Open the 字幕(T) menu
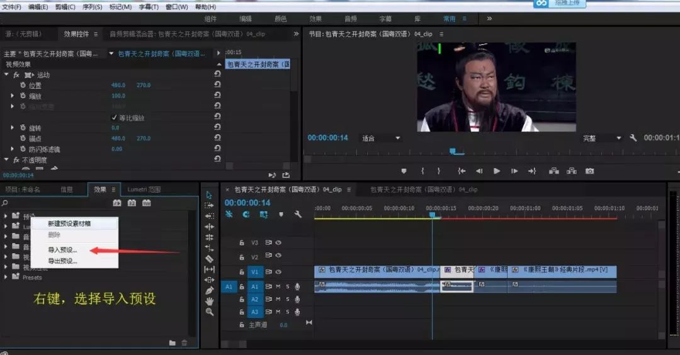The height and width of the screenshot is (355, 680). [149, 7]
